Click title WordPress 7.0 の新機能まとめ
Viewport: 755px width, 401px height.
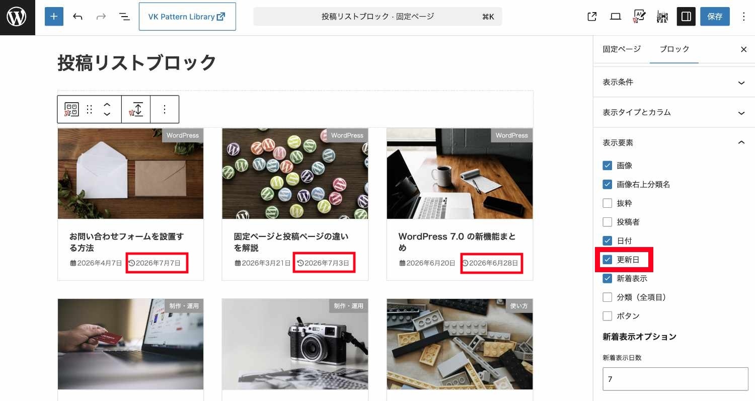tap(457, 242)
